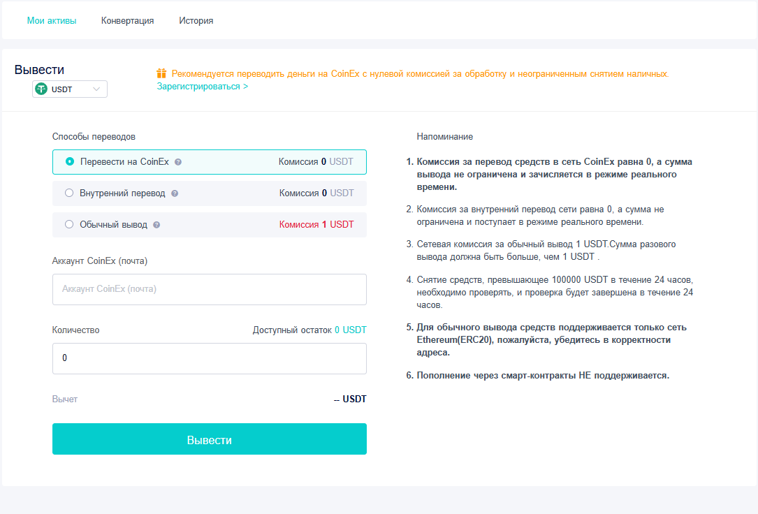This screenshot has width=758, height=514.
Task: Choose the Внутренний перевод radio option
Action: tap(69, 193)
